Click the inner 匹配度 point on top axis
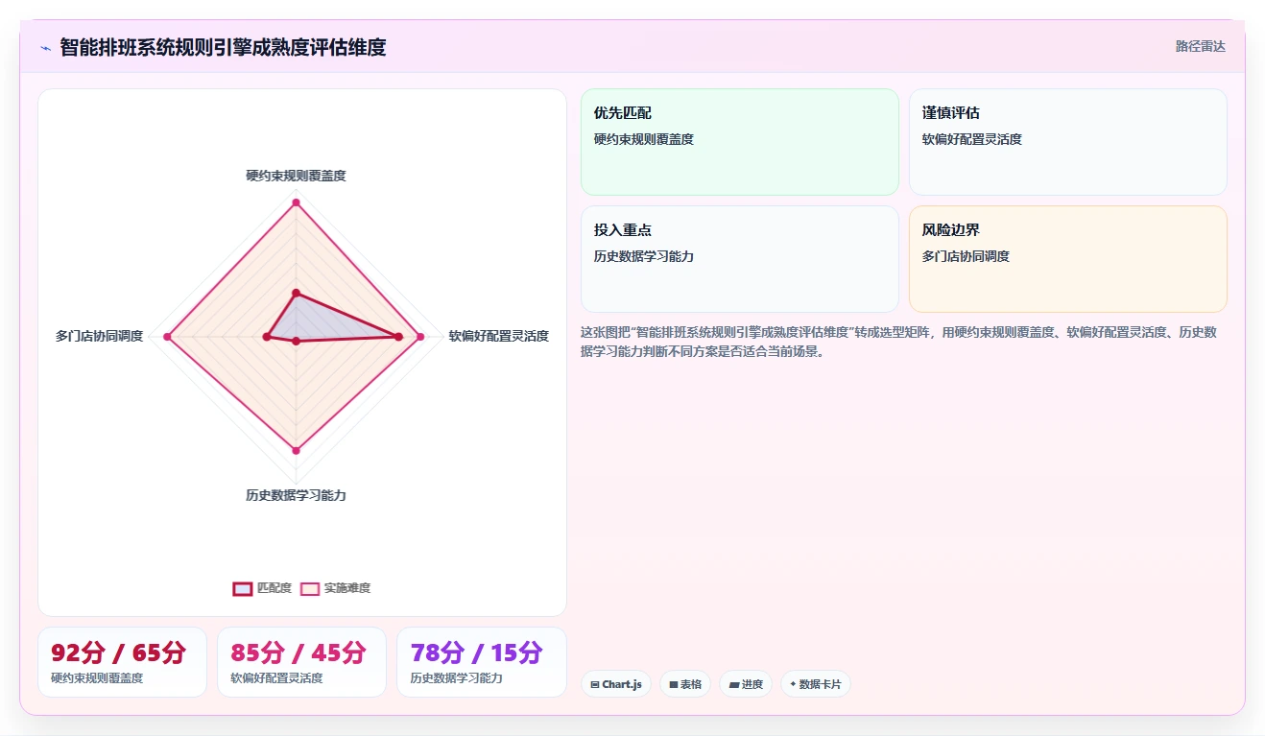This screenshot has width=1265, height=736. [296, 293]
